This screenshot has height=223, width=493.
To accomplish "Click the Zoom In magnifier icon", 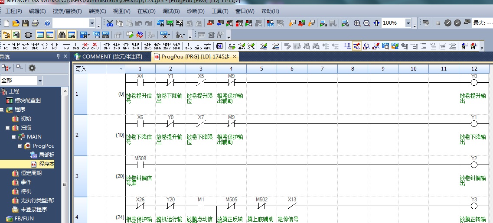I will point(357,23).
